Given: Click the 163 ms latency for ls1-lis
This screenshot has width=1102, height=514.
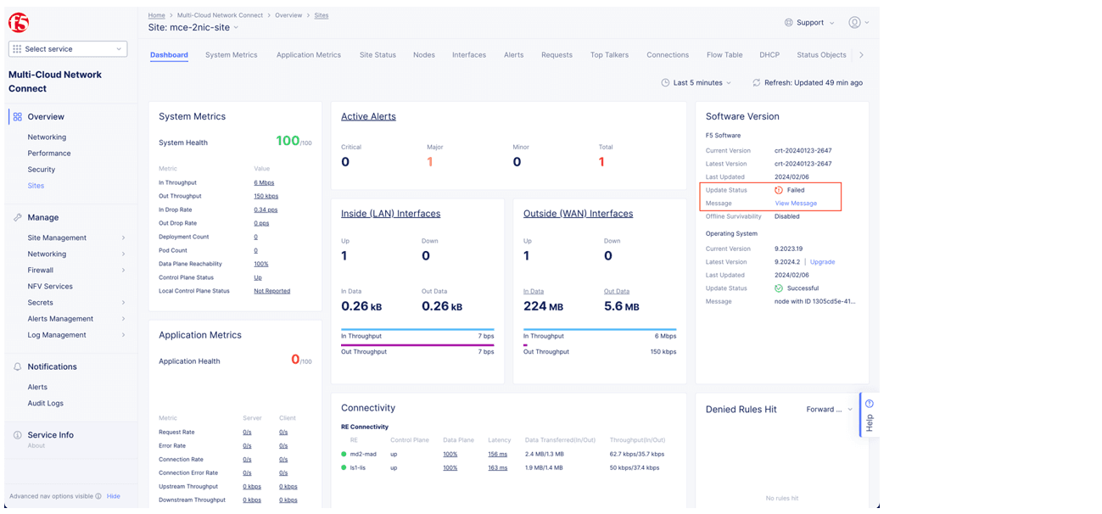Looking at the screenshot, I should [497, 468].
